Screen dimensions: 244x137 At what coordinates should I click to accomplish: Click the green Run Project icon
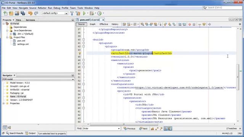click(x=84, y=13)
